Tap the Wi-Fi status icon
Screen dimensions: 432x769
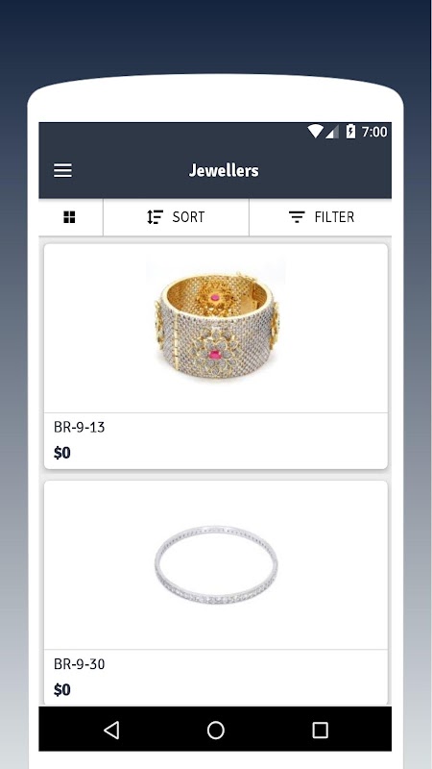tap(315, 132)
